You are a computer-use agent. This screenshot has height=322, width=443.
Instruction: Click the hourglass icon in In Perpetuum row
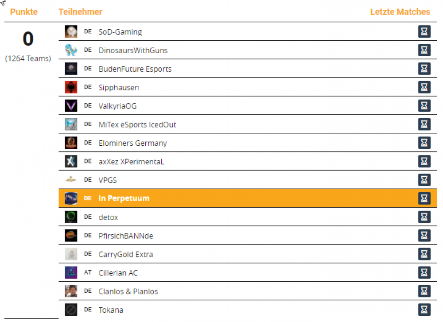424,198
